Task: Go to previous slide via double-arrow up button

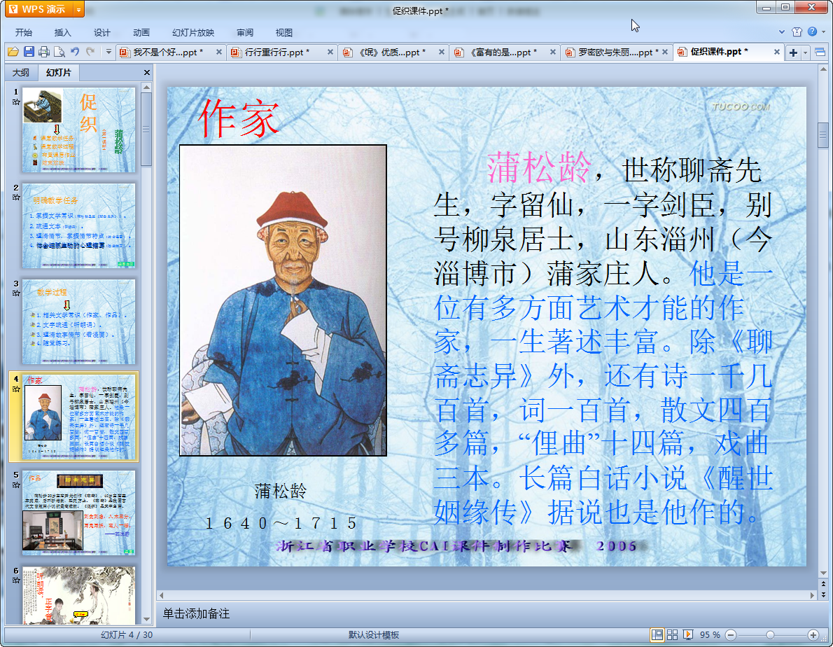Action: pyautogui.click(x=823, y=584)
